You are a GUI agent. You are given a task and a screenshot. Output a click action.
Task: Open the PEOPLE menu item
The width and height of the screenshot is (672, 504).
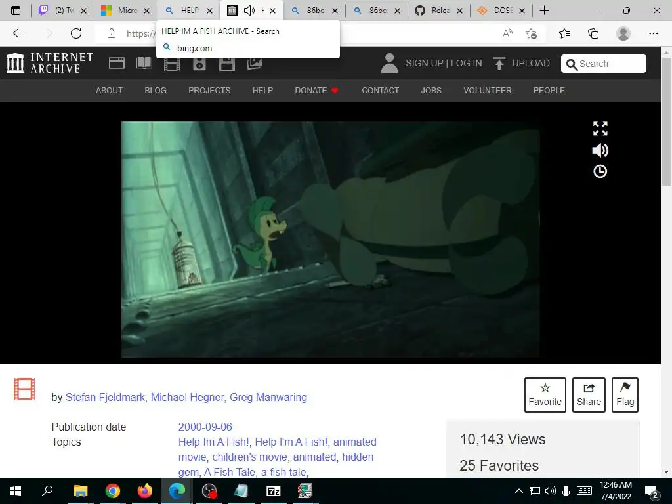click(x=549, y=91)
